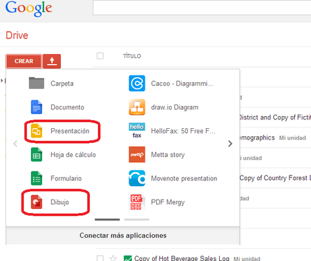
Task: Click Mi unidad label beside Hot Beverage Sales Log
Action: (x=247, y=258)
